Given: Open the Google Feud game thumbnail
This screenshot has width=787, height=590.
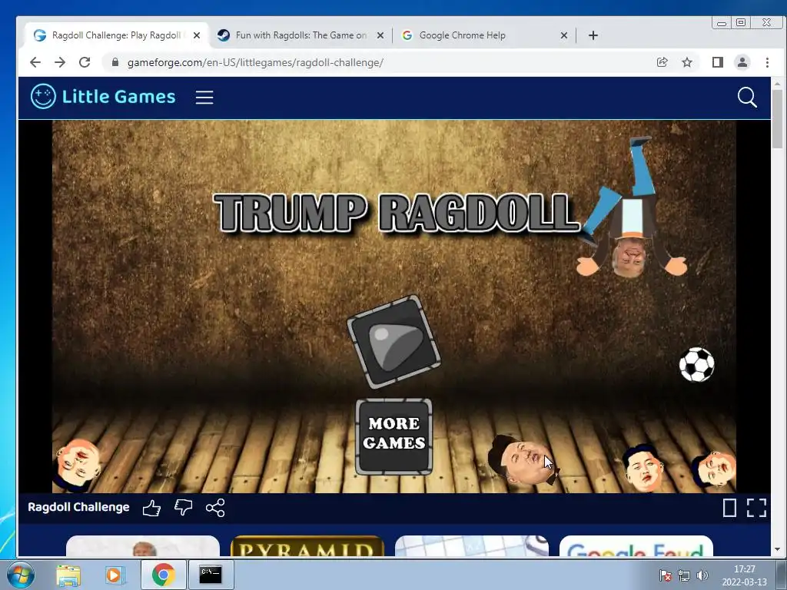Looking at the screenshot, I should pos(636,546).
